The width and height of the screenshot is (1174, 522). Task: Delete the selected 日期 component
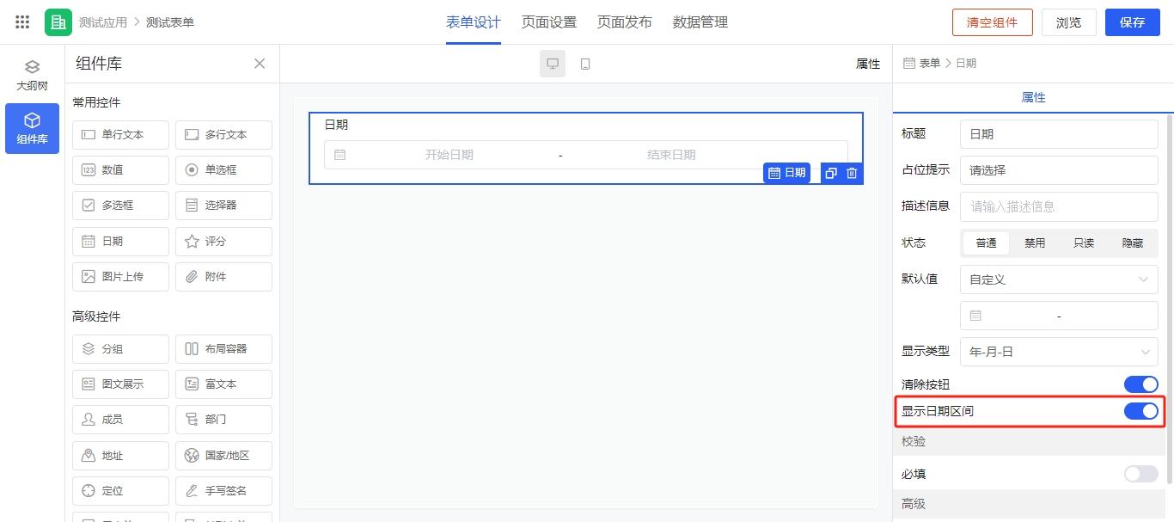(x=852, y=173)
